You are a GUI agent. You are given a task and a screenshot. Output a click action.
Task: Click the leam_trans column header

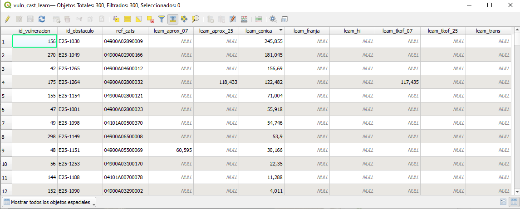(x=489, y=30)
